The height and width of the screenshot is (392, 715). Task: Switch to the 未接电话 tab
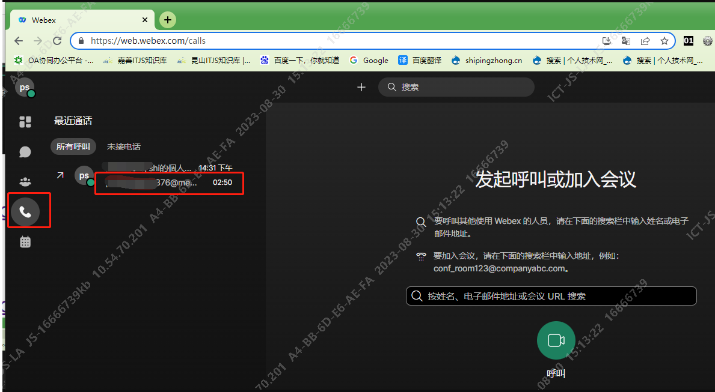(x=123, y=146)
